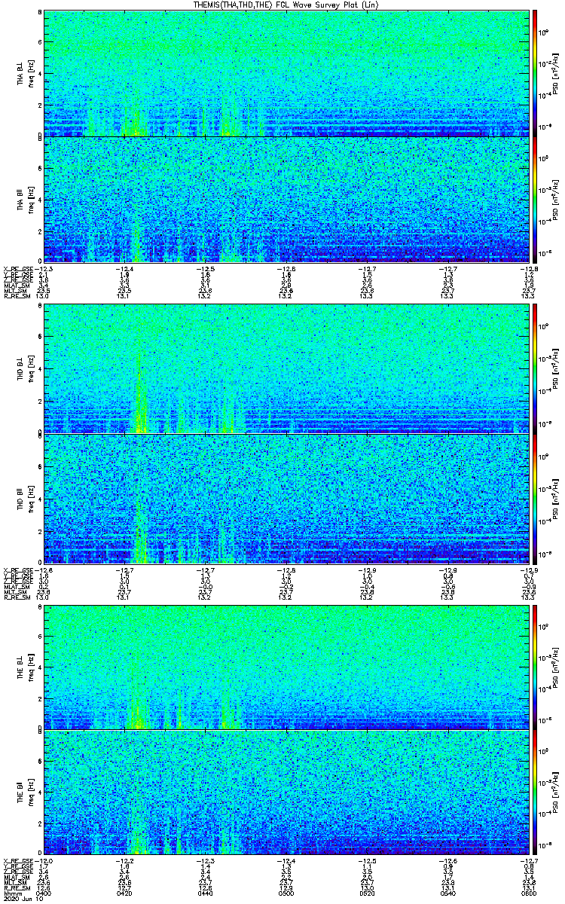Viewport: 565px width, 904px height.
Task: Click the 0440 time tick label
Action: pos(205,892)
